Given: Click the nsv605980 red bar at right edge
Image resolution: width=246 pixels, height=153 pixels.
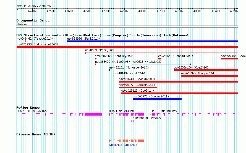Looking at the screenshot, I should (x=229, y=59).
